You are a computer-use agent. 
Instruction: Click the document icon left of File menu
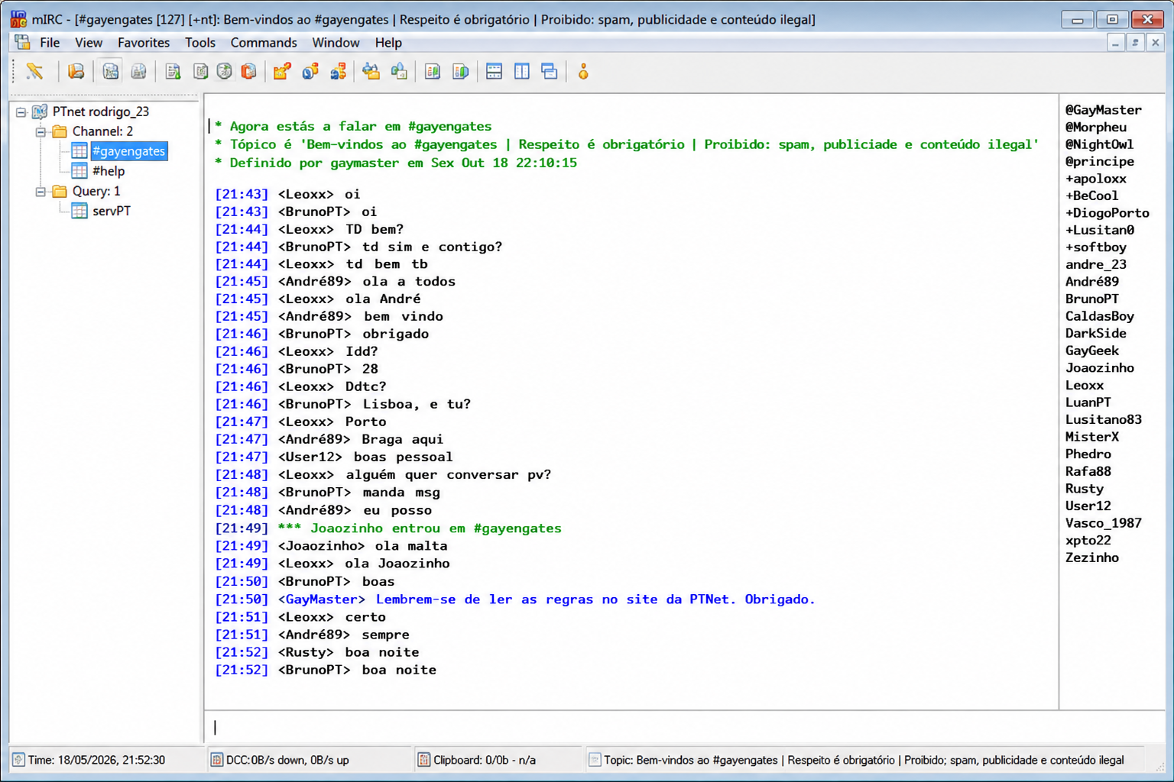point(22,43)
